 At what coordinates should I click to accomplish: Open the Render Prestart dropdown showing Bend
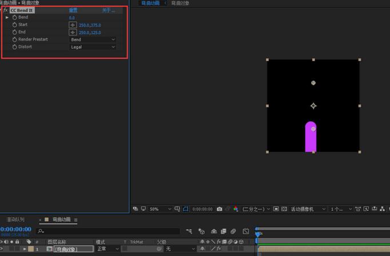(x=93, y=39)
